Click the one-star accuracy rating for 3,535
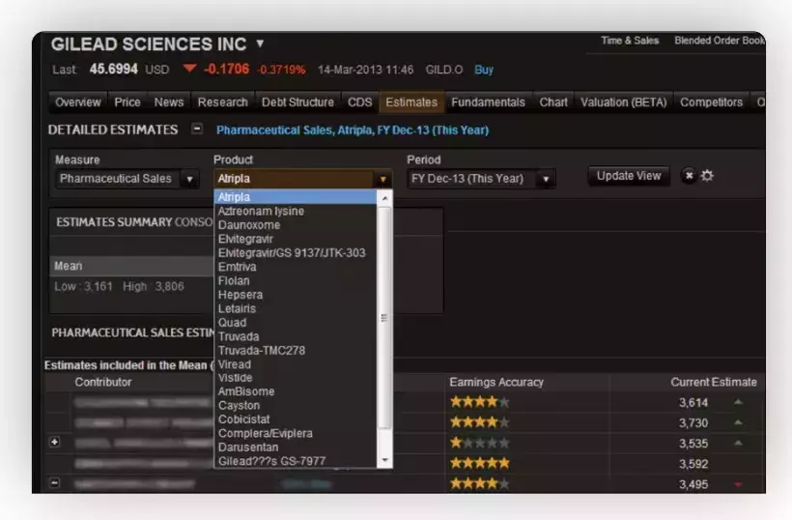Screen dimensions: 792x520 479,443
